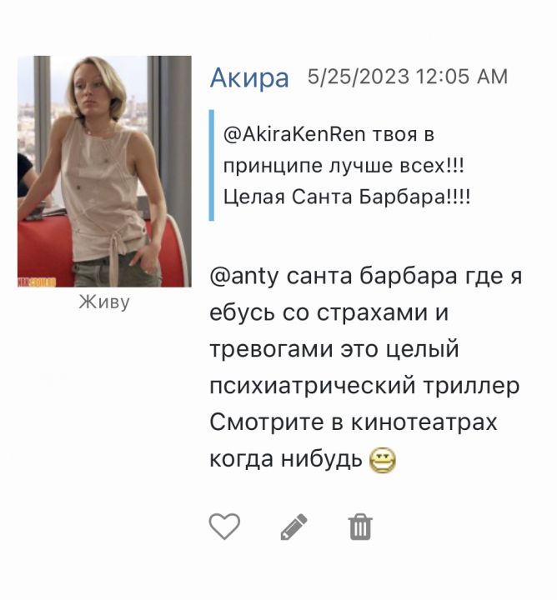Click the blue vertical quote bar
The height and width of the screenshot is (600, 557).
tap(211, 165)
